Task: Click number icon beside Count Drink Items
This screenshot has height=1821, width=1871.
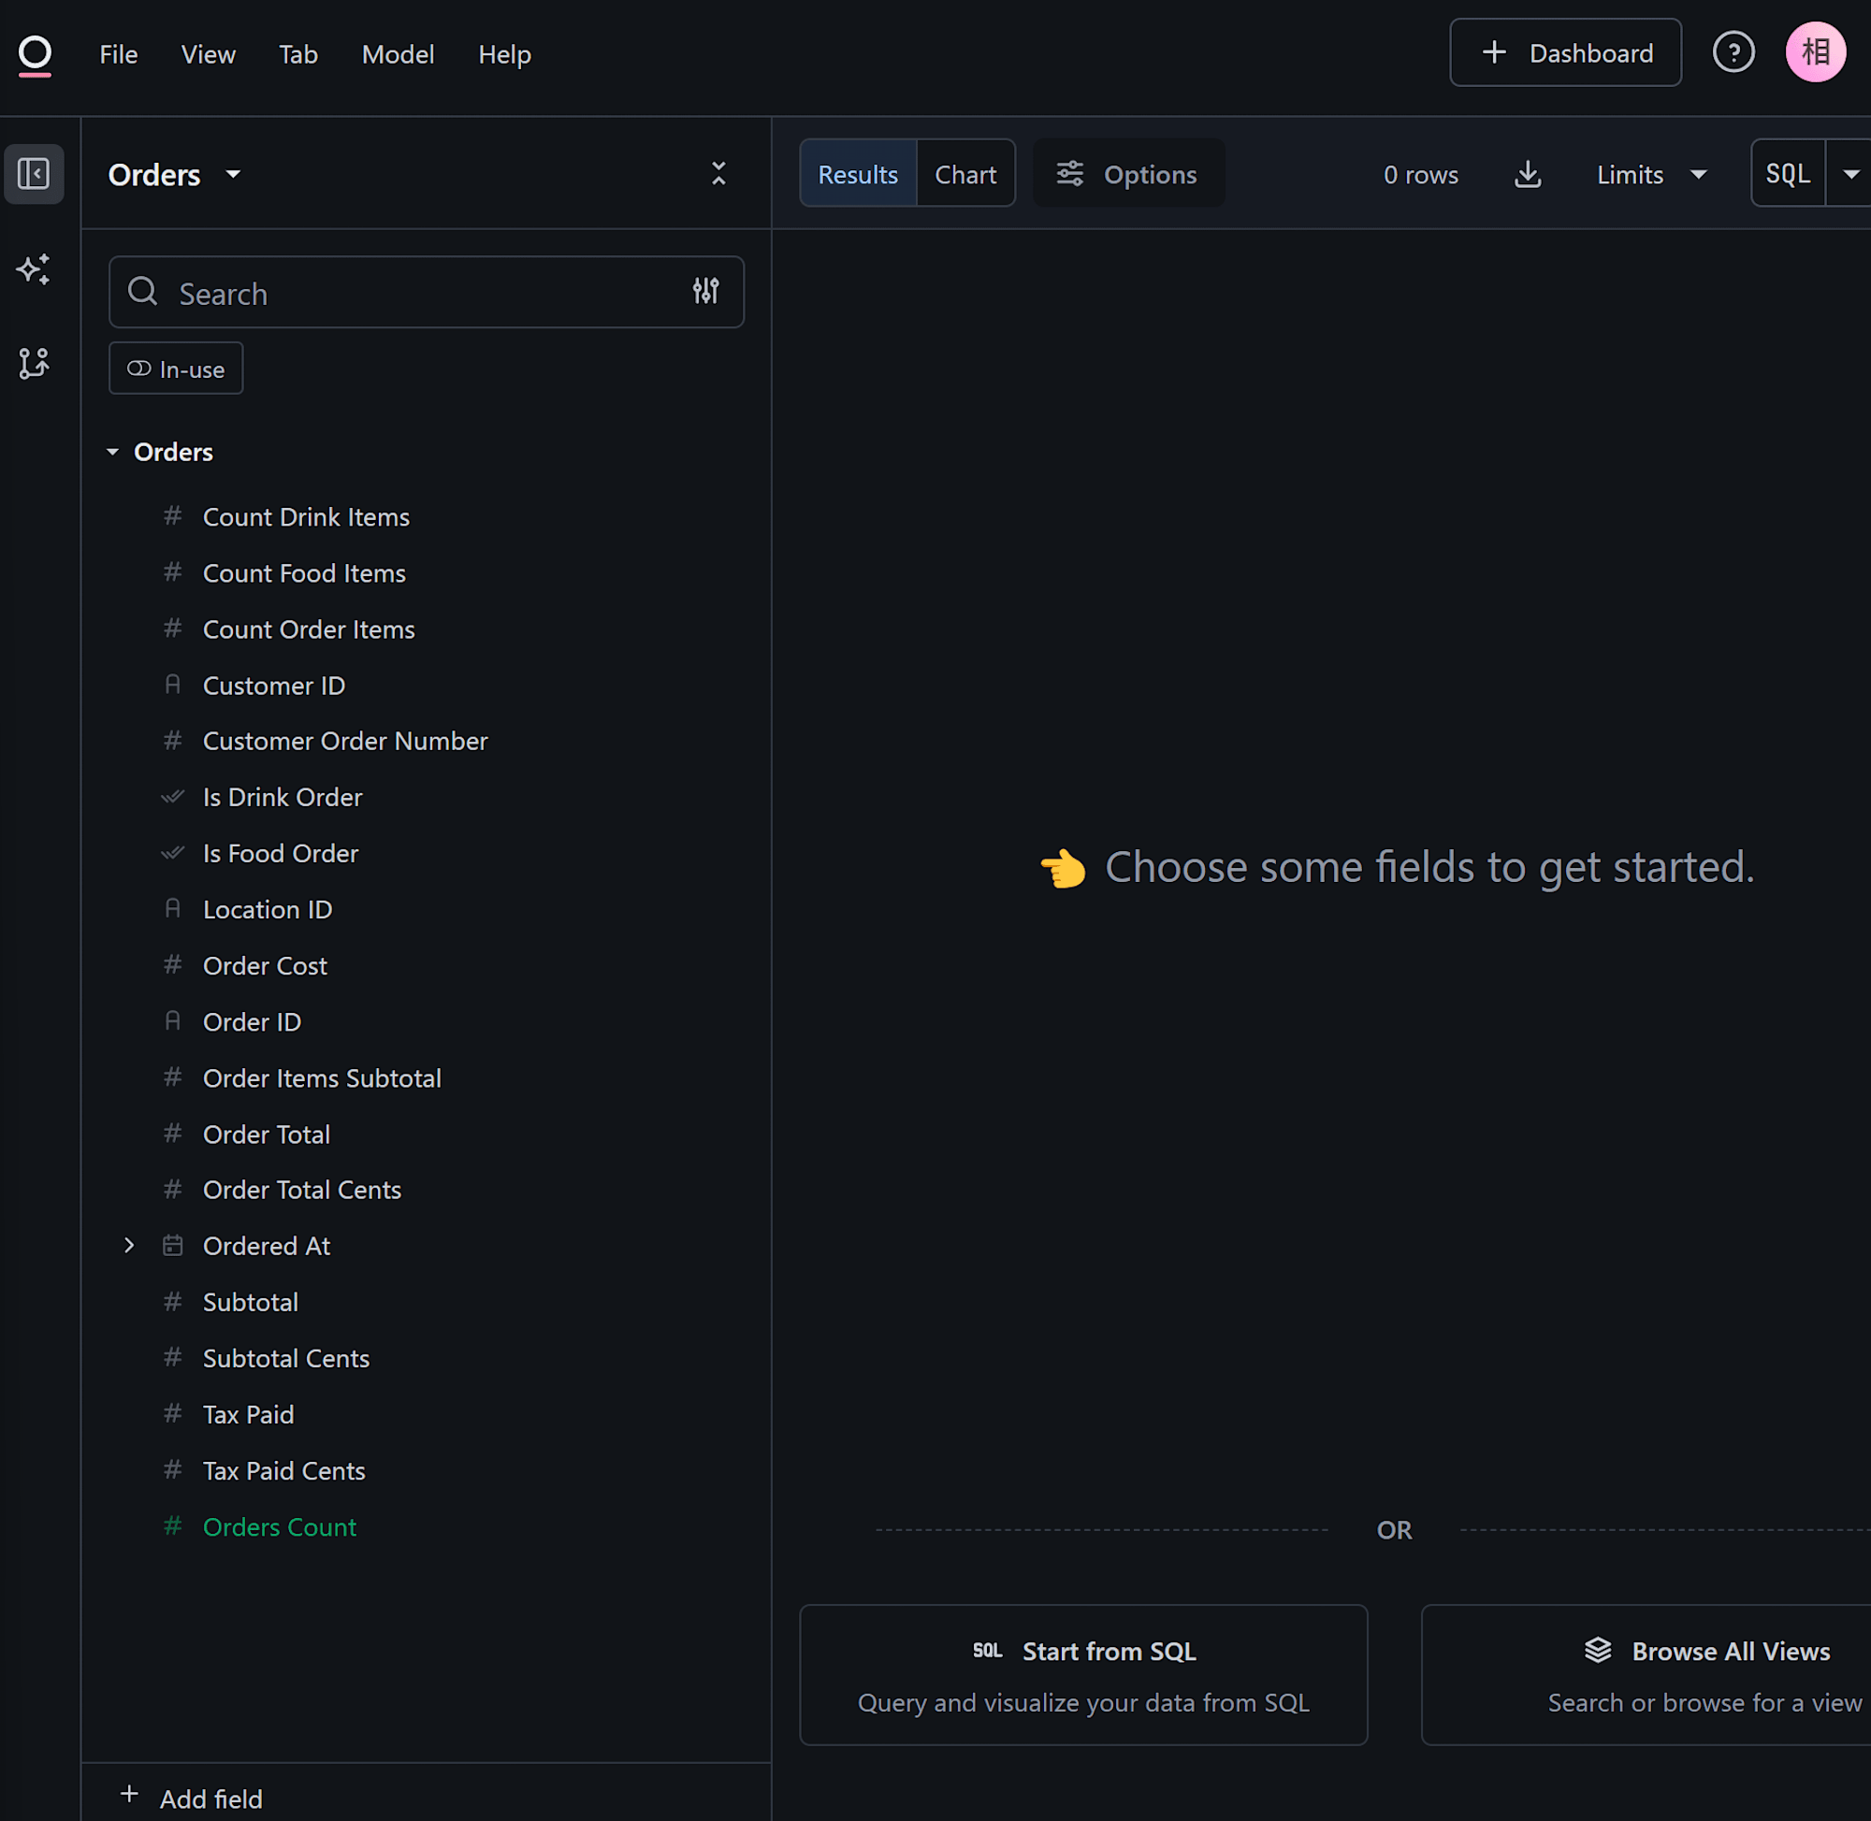Action: click(x=172, y=516)
